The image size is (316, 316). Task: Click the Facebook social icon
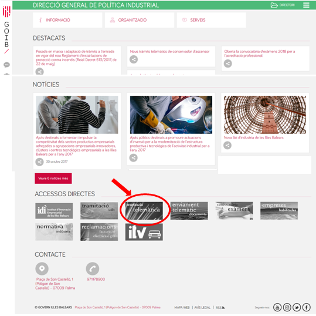pyautogui.click(x=306, y=307)
